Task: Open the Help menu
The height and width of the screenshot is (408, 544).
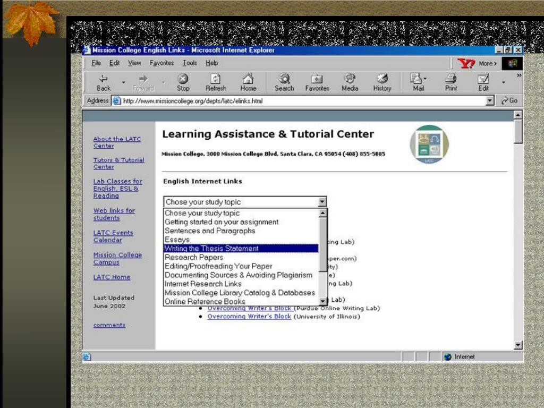Action: pyautogui.click(x=211, y=63)
